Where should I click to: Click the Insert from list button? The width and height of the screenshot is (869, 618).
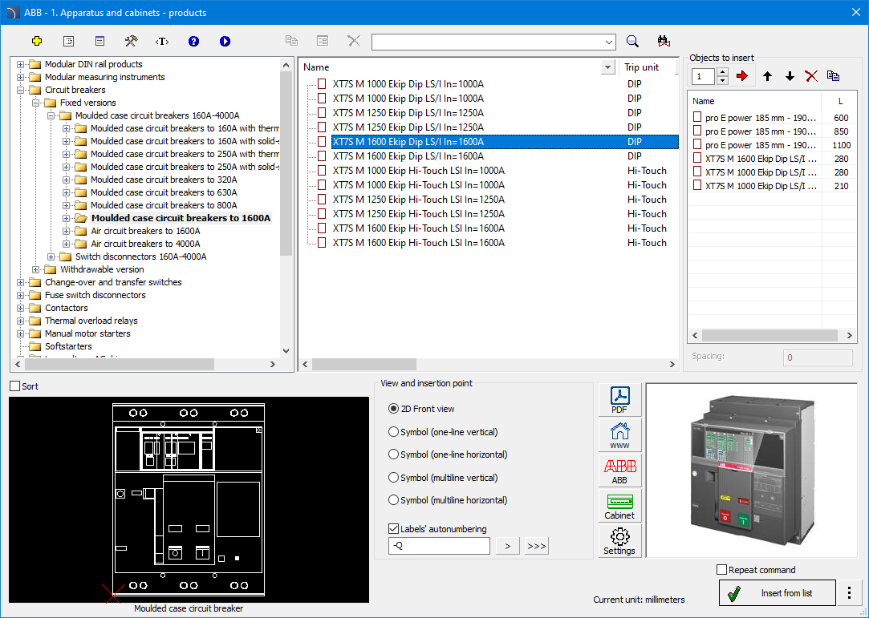[x=777, y=593]
